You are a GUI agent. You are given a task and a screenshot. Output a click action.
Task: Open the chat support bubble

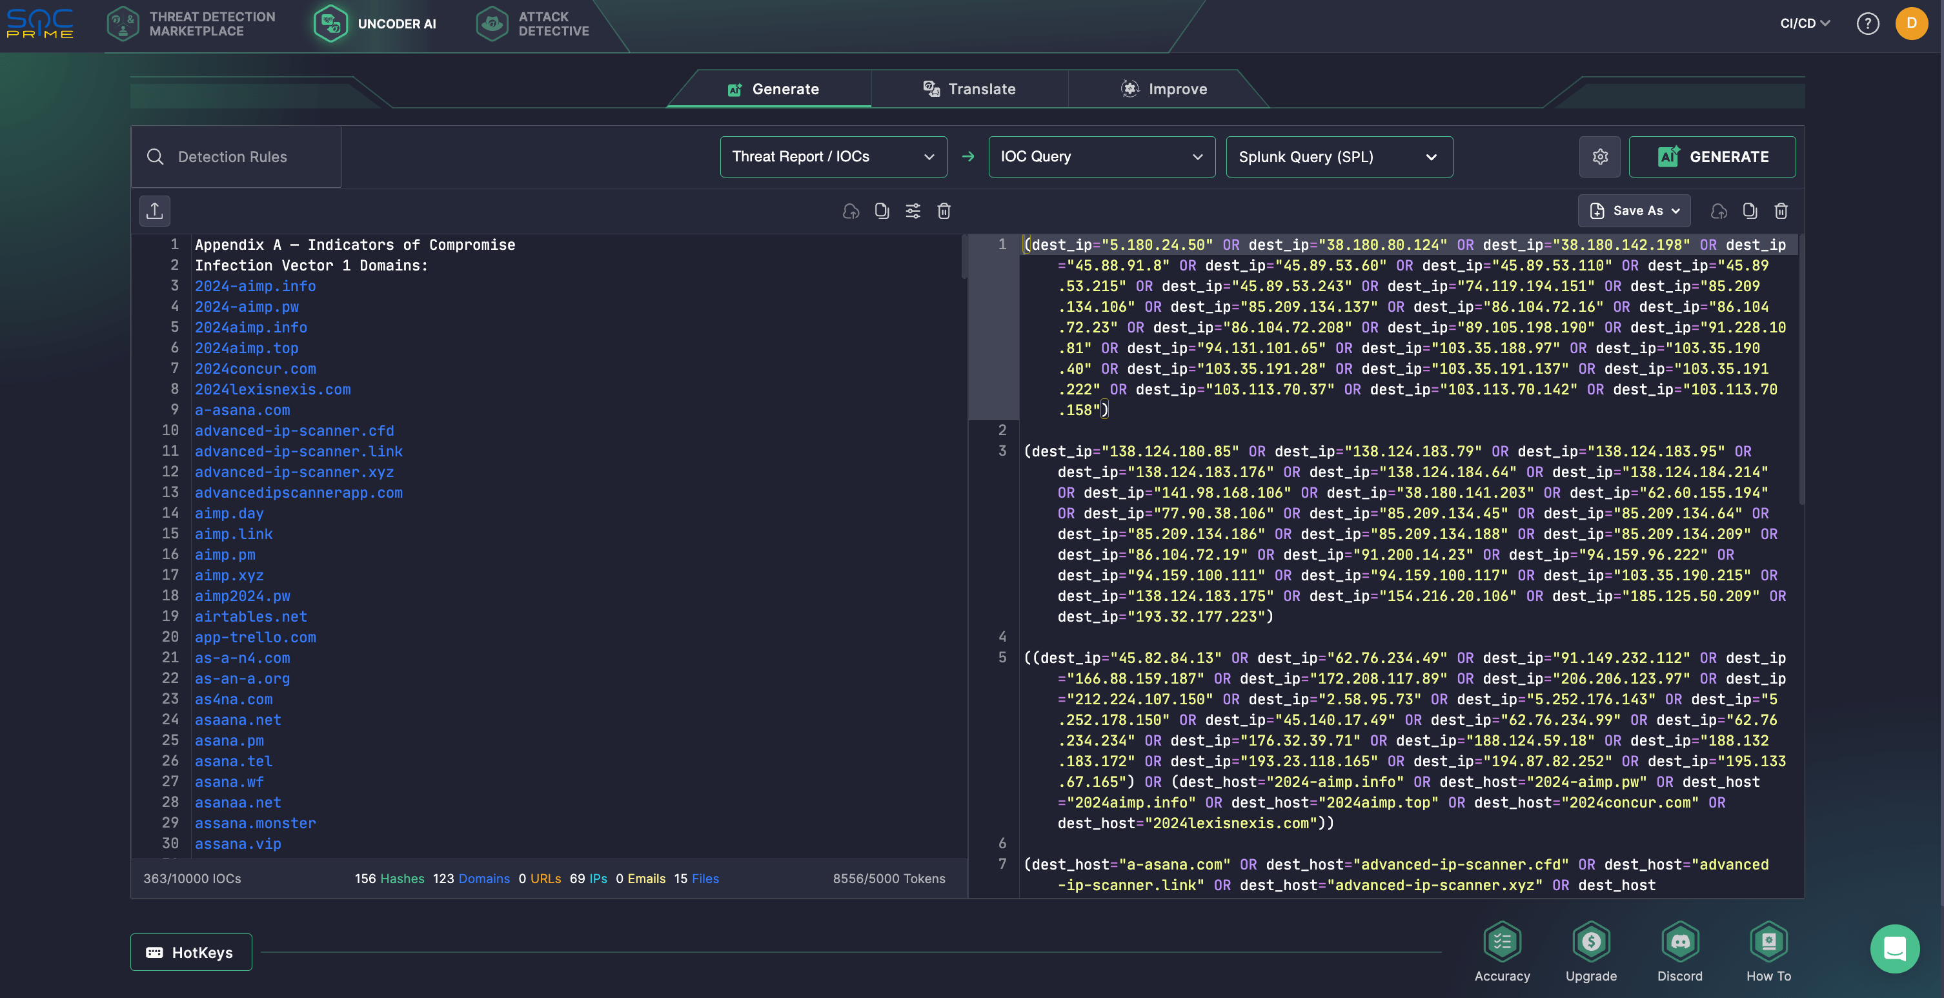[x=1894, y=948]
